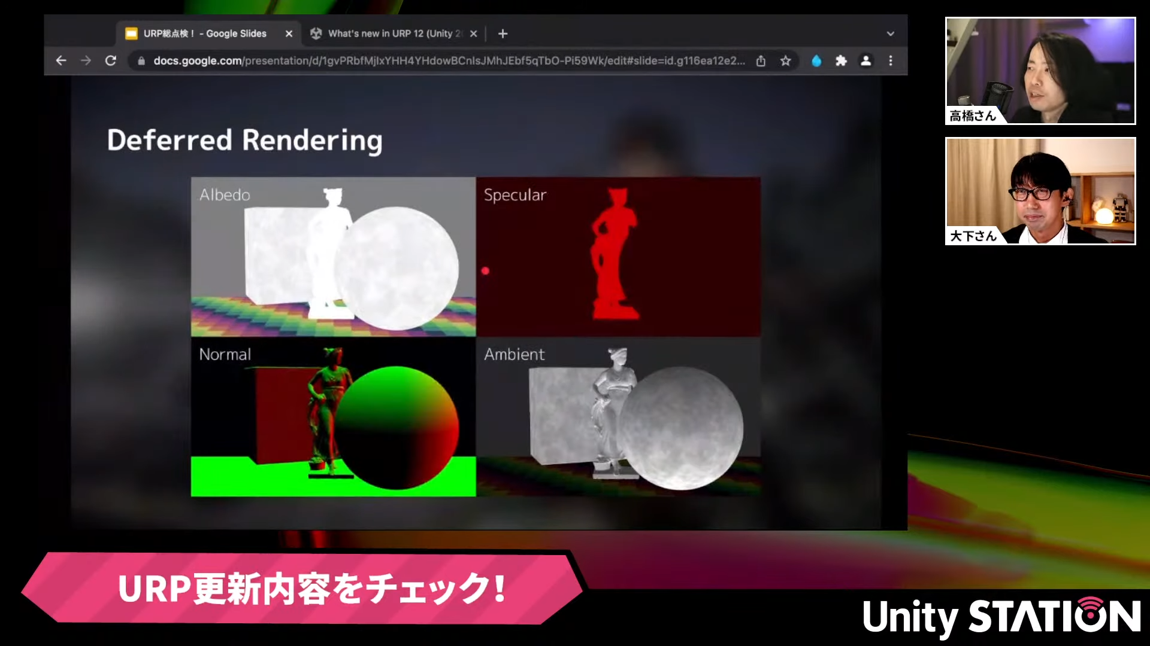Image resolution: width=1150 pixels, height=646 pixels.
Task: Click the forward navigation arrow
Action: 86,60
